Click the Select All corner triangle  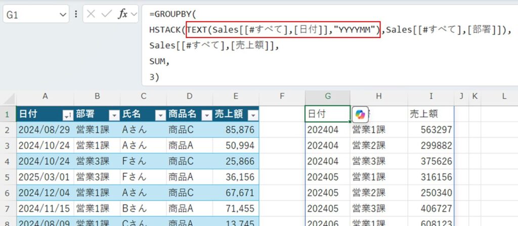[9, 98]
